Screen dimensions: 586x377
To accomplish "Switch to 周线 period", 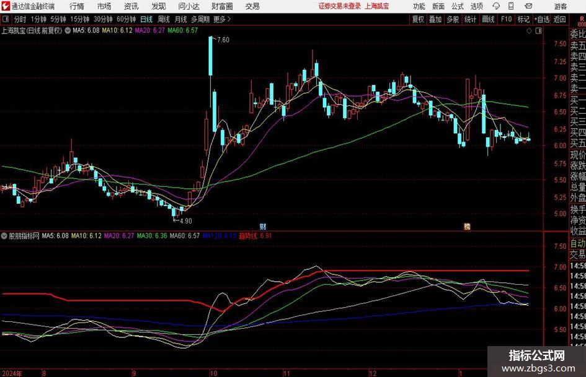I will click(x=163, y=19).
